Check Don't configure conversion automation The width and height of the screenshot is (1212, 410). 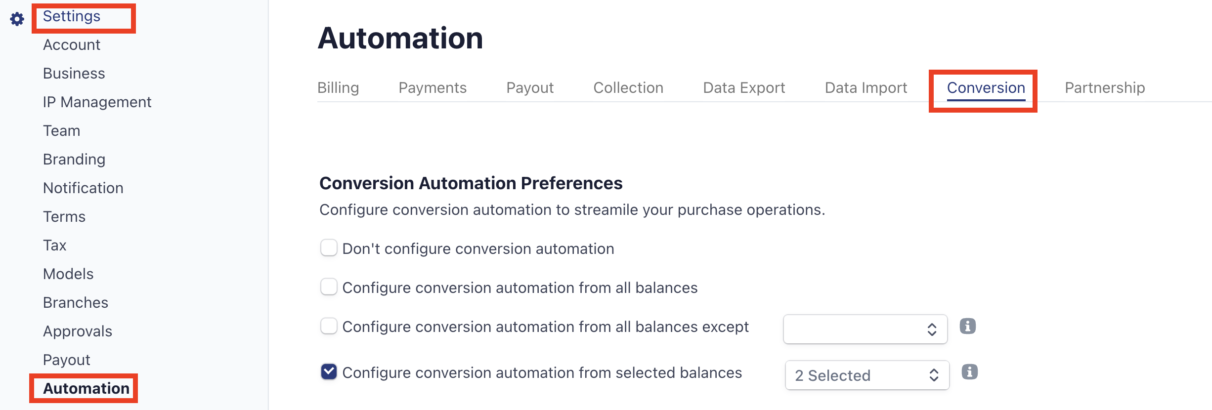point(329,248)
